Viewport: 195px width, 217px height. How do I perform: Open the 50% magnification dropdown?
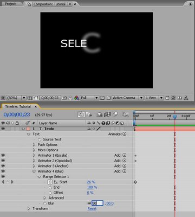click(x=16, y=98)
